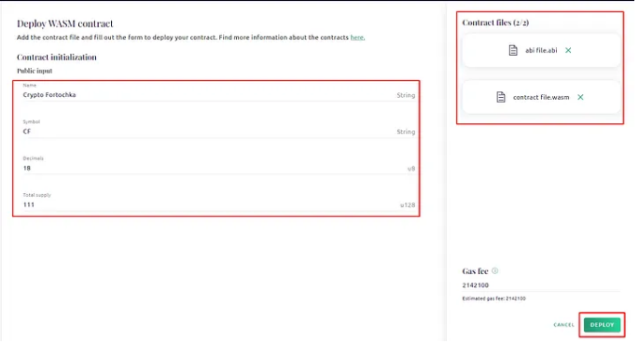Click the Contract files (2/2) heading
The width and height of the screenshot is (639, 357).
point(495,22)
